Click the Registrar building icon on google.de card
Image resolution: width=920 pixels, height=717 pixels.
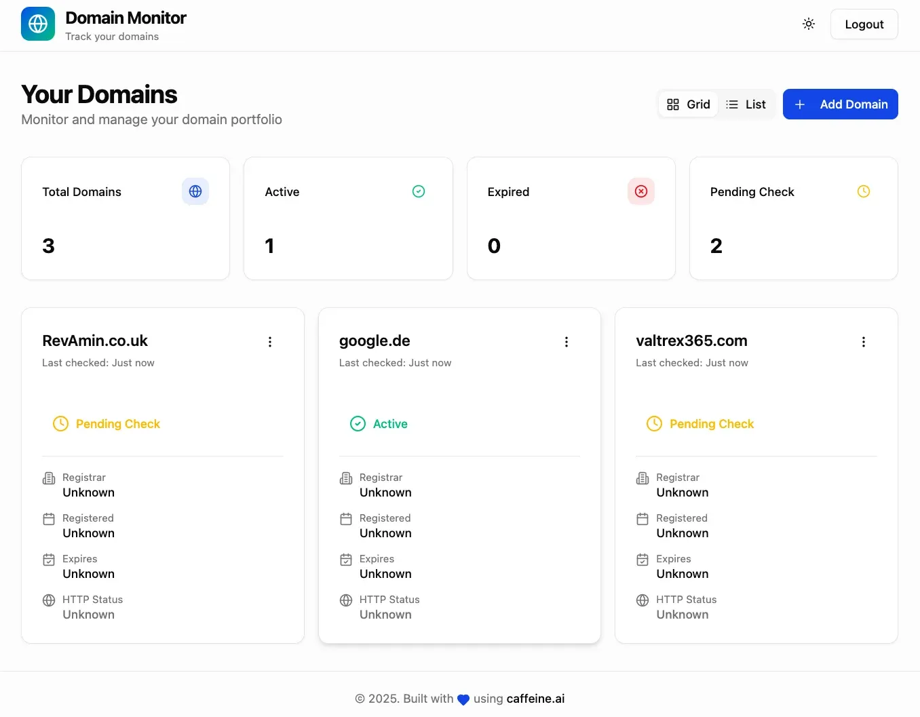(x=345, y=478)
